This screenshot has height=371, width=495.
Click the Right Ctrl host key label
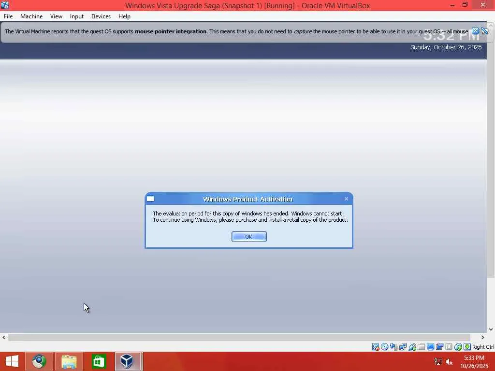pos(483,347)
